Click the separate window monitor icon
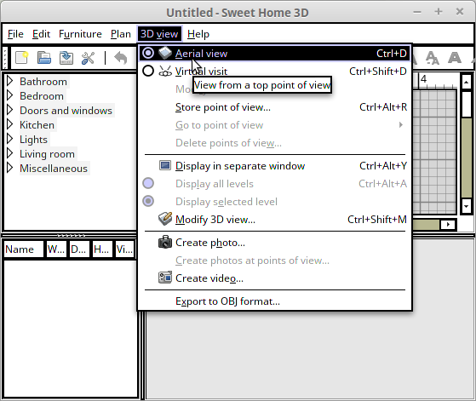 click(165, 165)
